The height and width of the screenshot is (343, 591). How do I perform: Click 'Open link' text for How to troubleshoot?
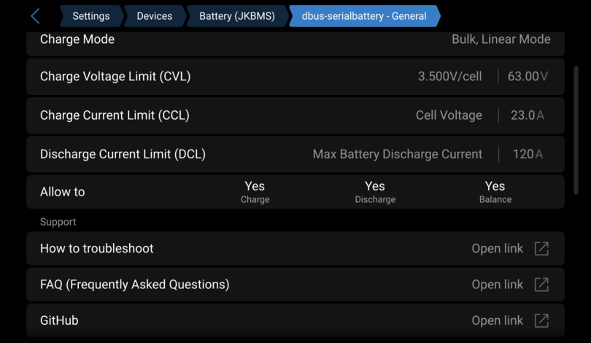coord(497,248)
